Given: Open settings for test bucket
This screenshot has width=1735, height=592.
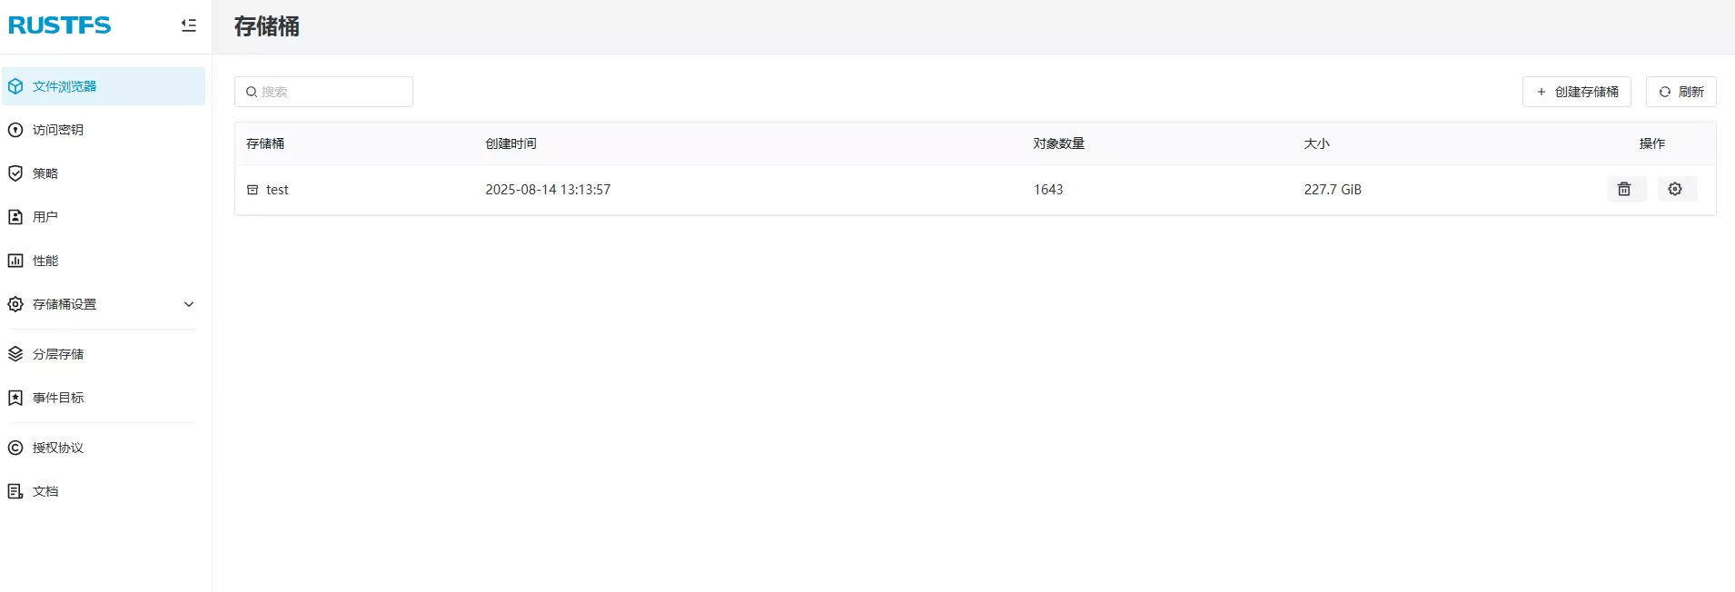Looking at the screenshot, I should click(x=1675, y=189).
